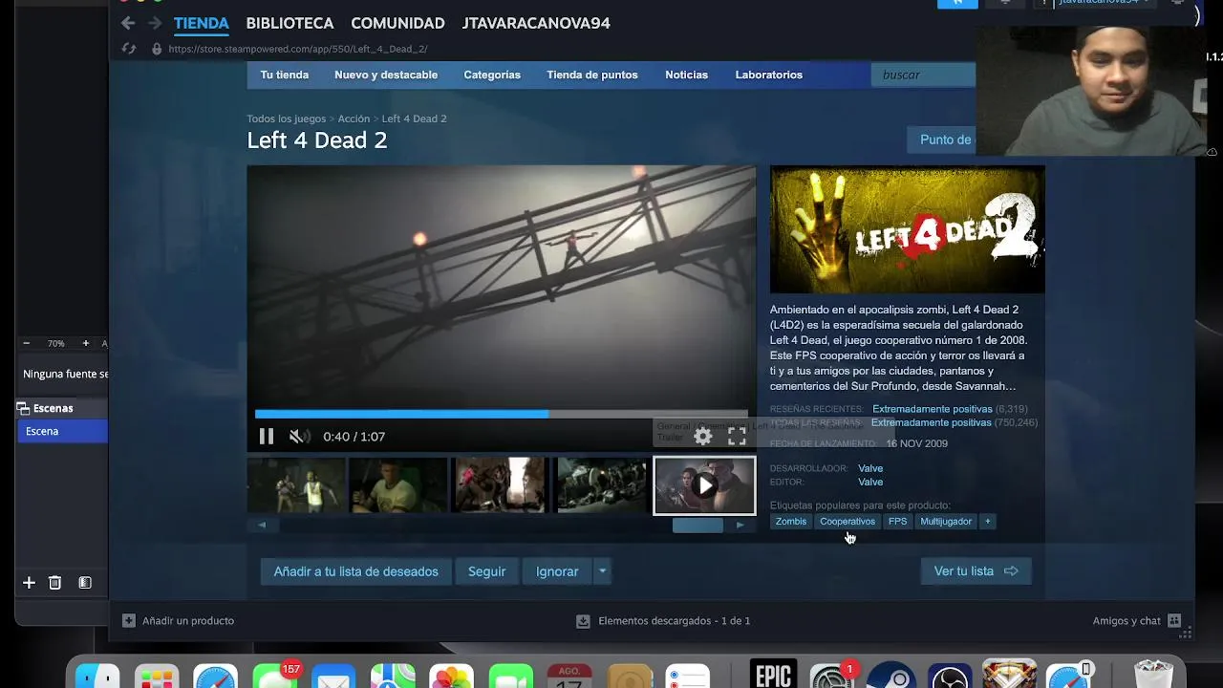Open Amigos y chat
The height and width of the screenshot is (688, 1223).
1137,621
